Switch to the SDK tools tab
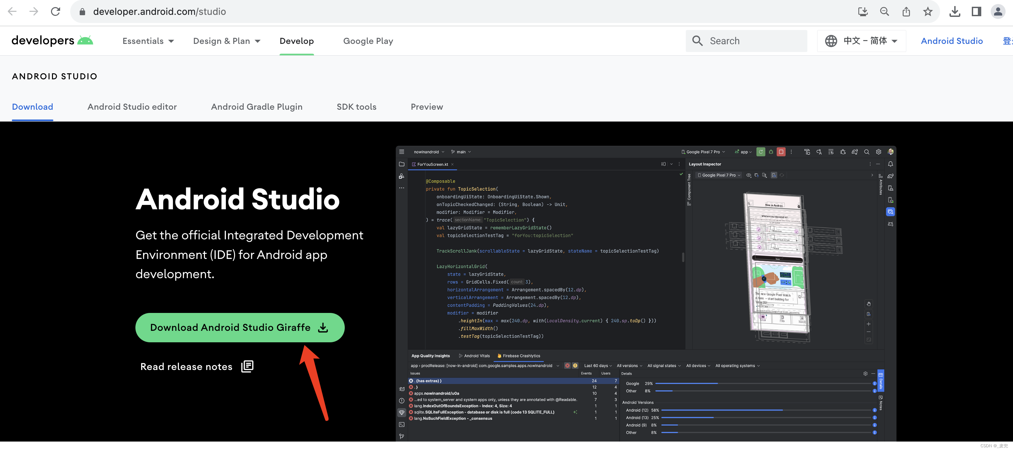1013x451 pixels. click(356, 107)
